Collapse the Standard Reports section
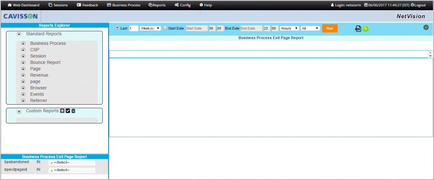 (x=19, y=34)
